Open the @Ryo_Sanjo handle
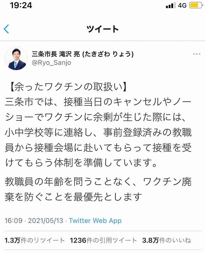The height and width of the screenshot is (253, 205). [51, 63]
